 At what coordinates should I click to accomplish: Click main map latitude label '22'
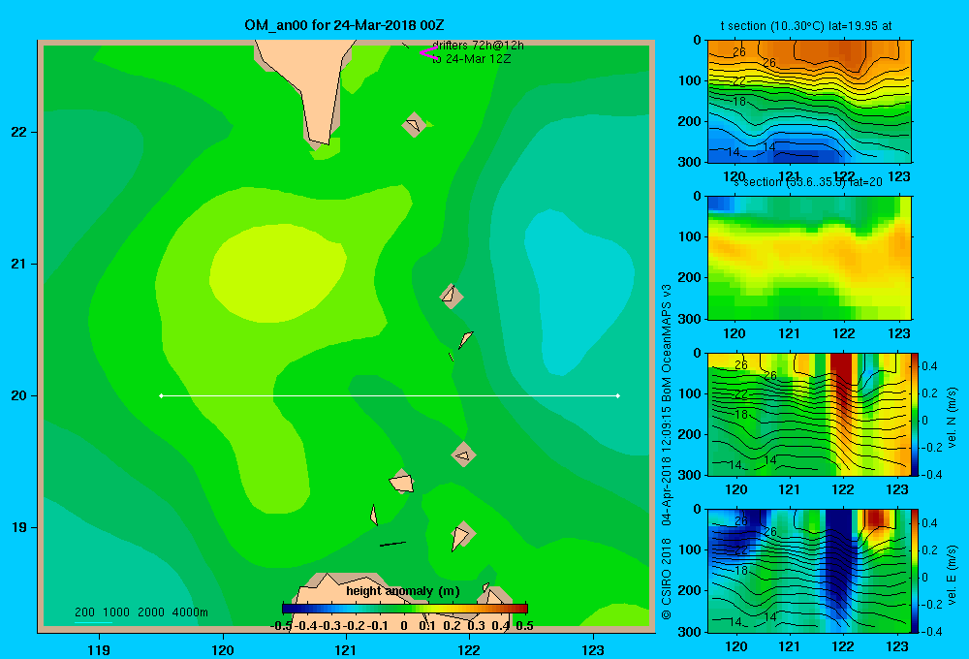19,132
